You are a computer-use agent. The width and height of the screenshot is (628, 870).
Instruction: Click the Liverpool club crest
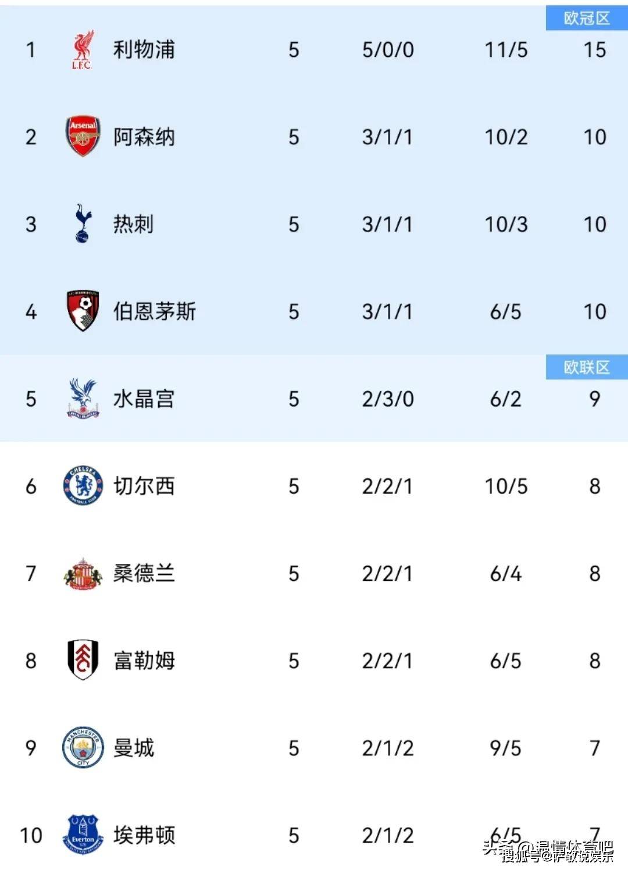tap(83, 50)
